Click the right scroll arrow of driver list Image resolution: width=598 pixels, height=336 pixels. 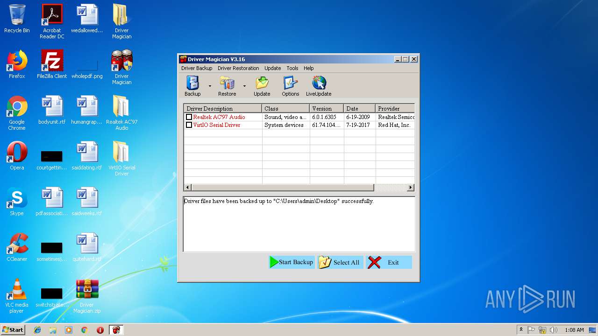[x=411, y=188]
